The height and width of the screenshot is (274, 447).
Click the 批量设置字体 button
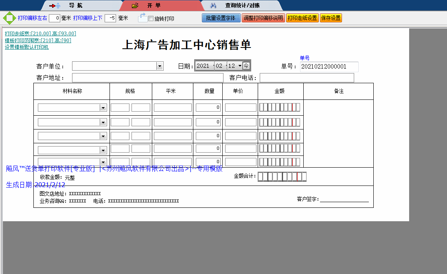tap(221, 18)
